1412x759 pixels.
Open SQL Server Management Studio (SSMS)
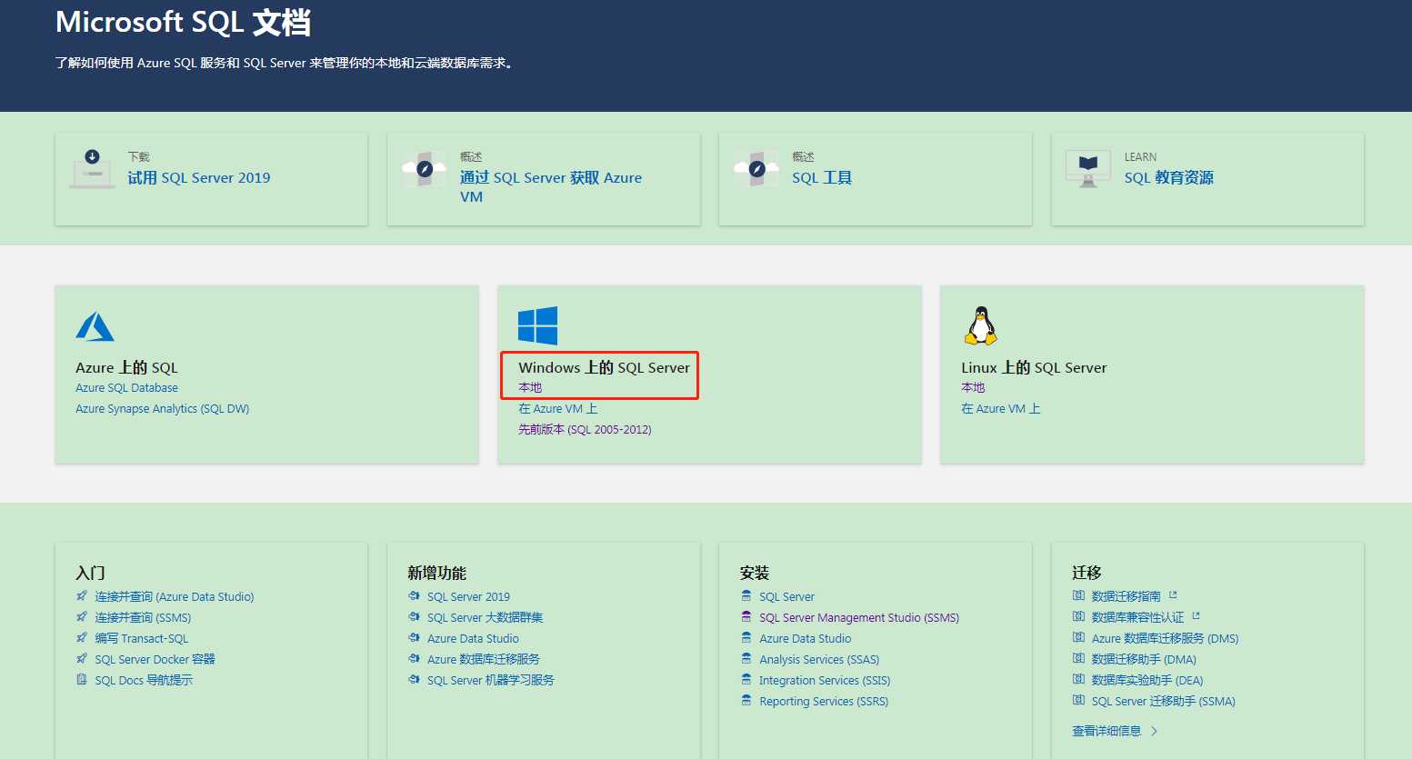coord(858,618)
